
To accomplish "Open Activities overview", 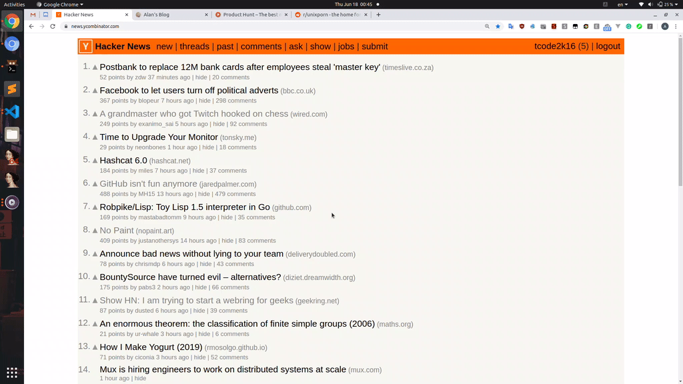I will point(14,5).
